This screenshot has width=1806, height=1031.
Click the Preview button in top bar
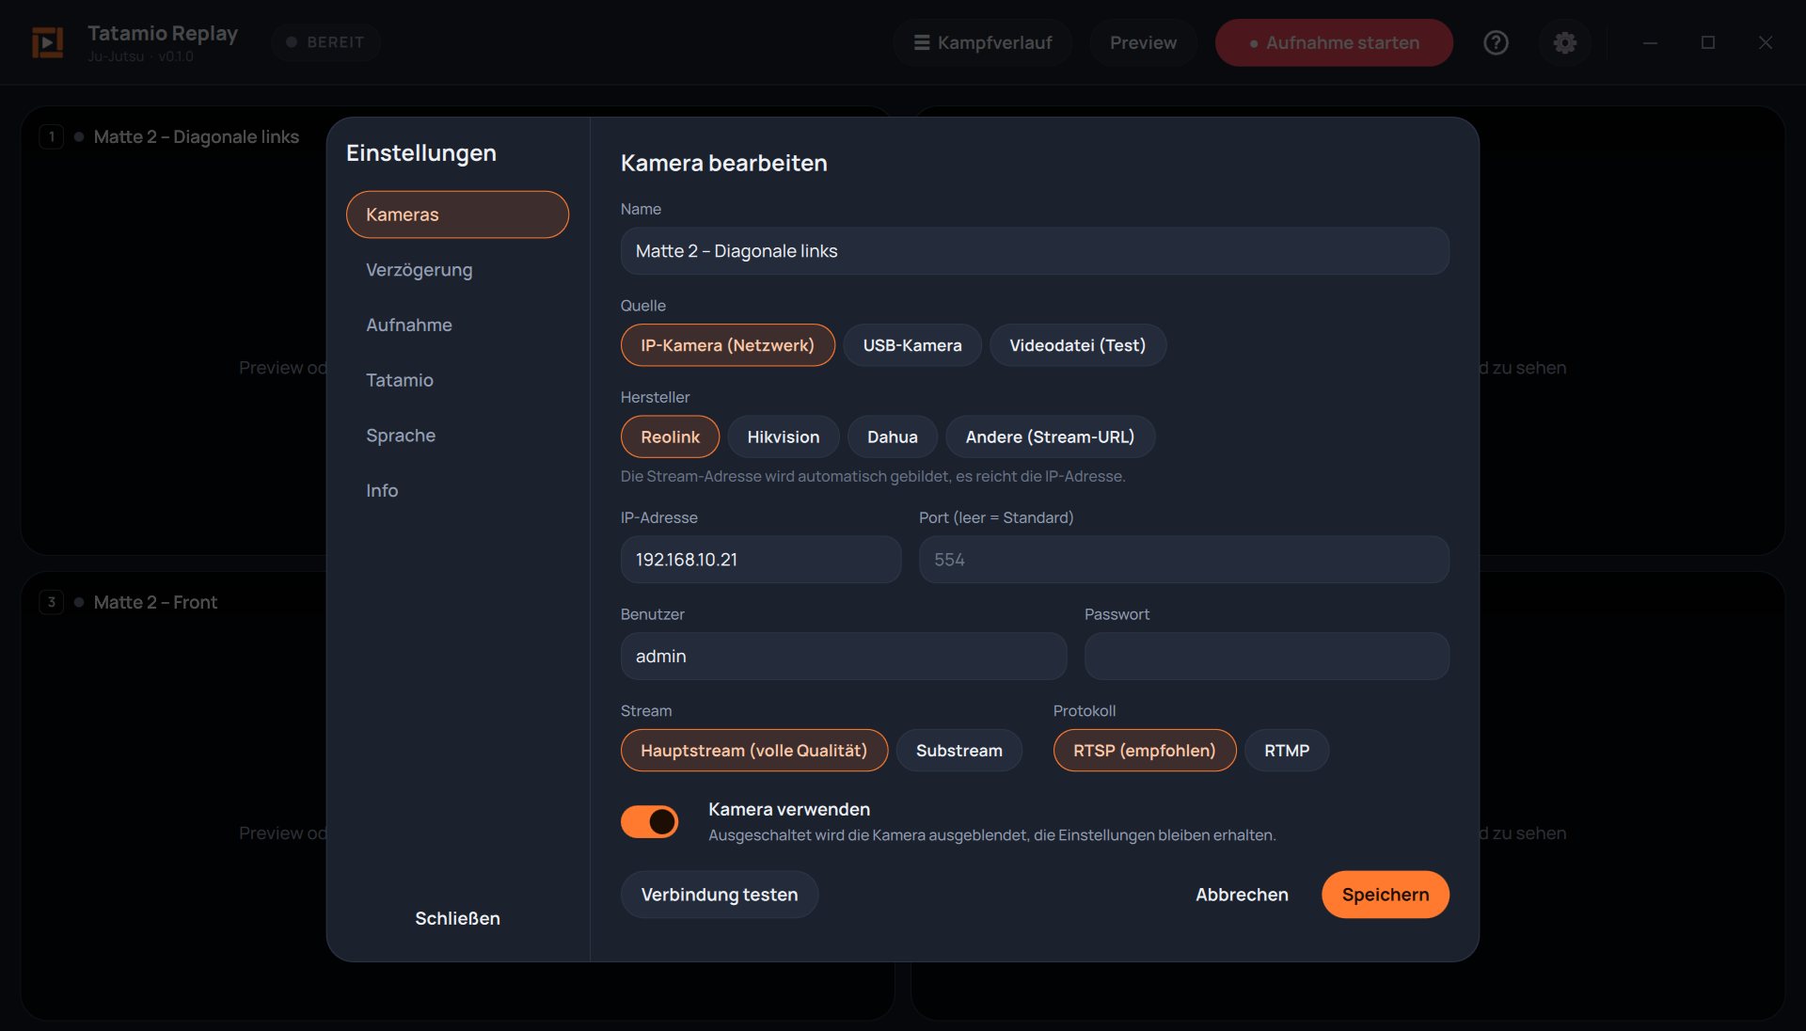click(1143, 42)
